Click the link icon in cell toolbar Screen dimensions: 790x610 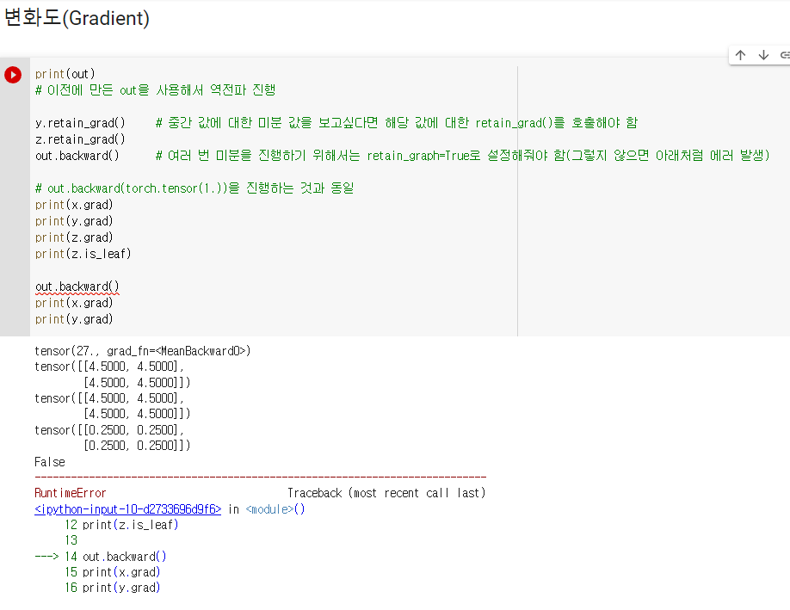pos(785,55)
